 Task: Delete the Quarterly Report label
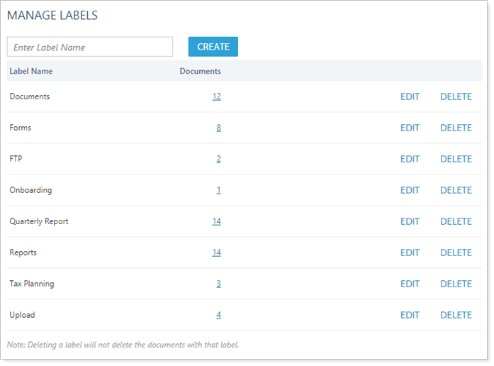[456, 221]
